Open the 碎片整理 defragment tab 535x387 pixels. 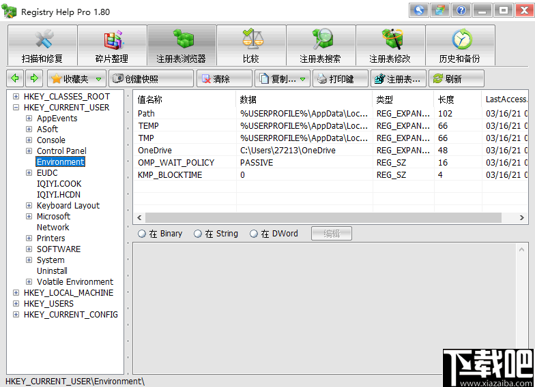[112, 45]
